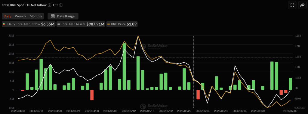The image size is (308, 114).
Task: Click the chart title Total XRP Spot ETF Net Inflow
Action: click(24, 5)
